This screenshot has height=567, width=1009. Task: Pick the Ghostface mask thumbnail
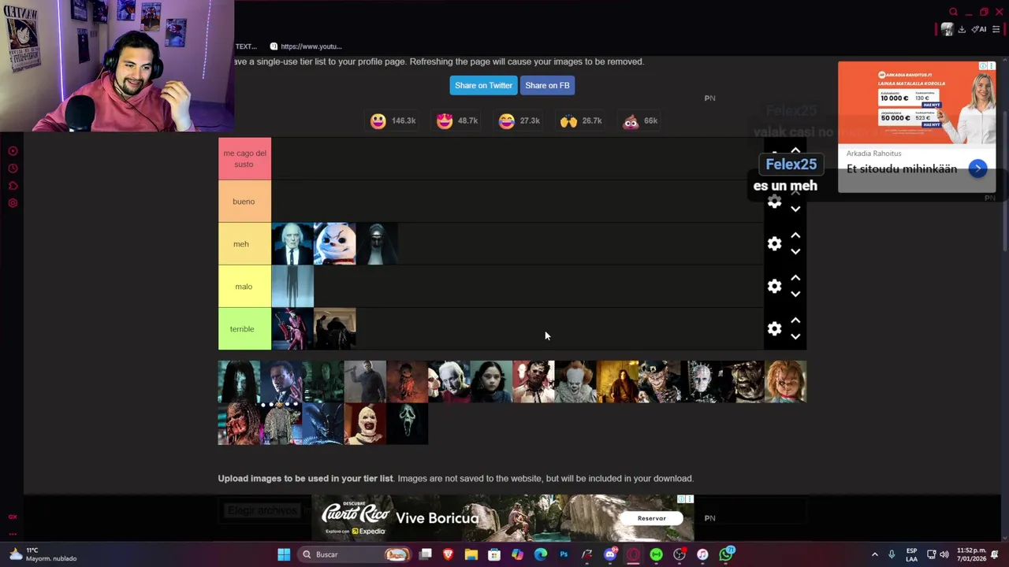(408, 424)
